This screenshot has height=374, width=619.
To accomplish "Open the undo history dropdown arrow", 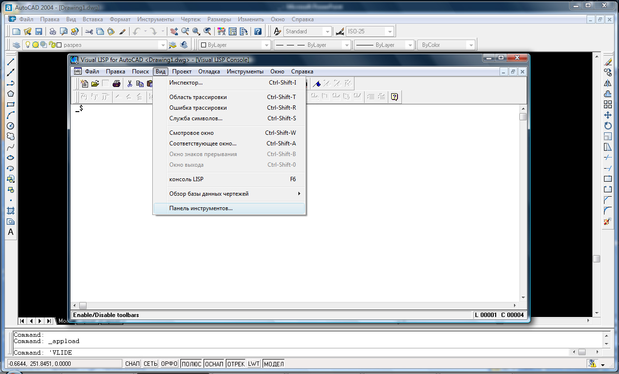I will tap(145, 31).
